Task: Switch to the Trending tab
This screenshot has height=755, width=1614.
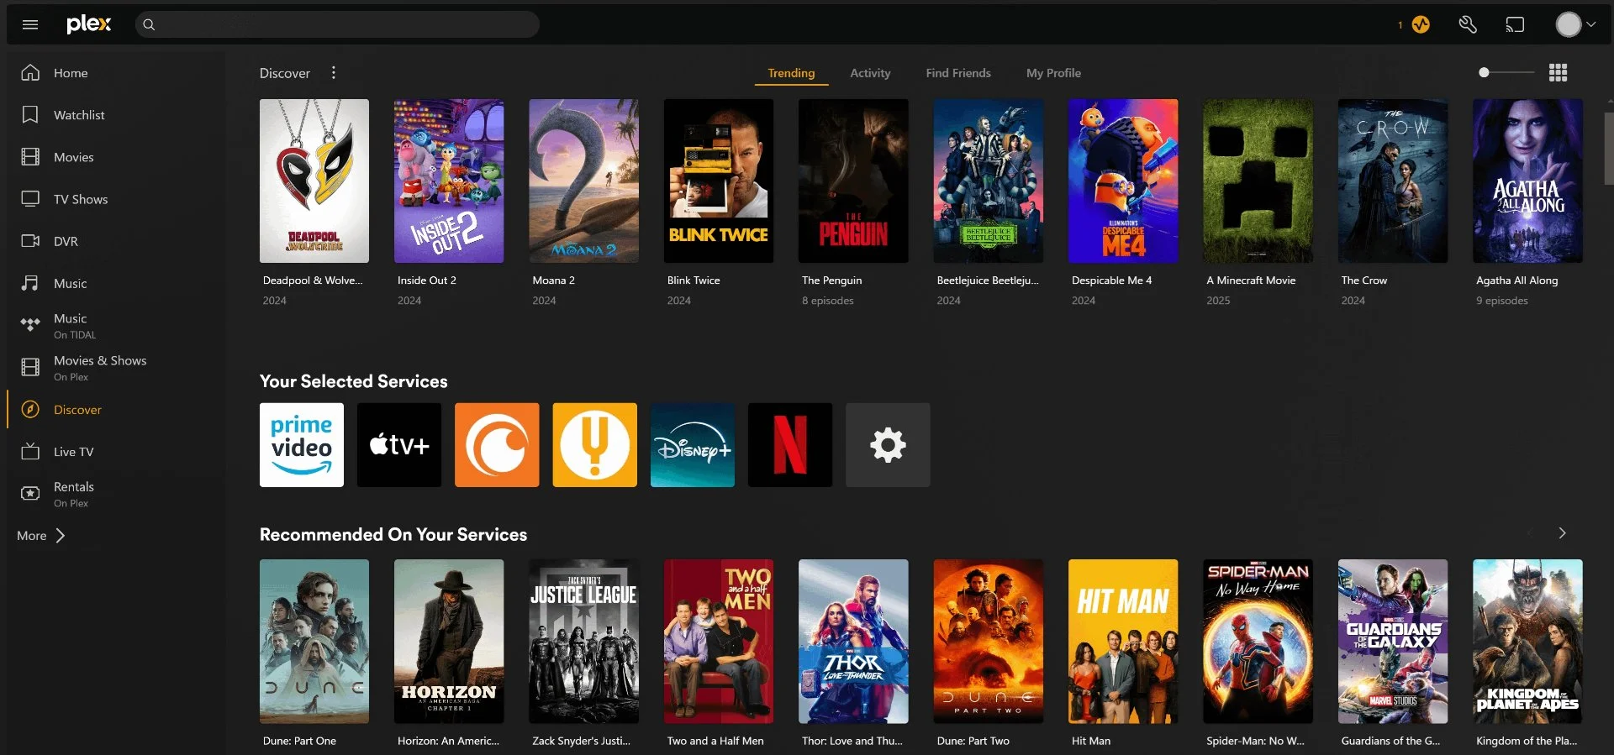Action: click(x=791, y=73)
